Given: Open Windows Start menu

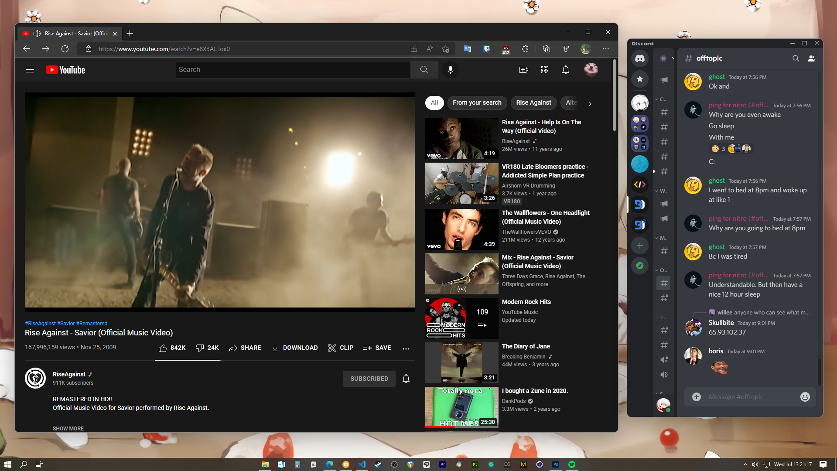Looking at the screenshot, I should click(x=7, y=464).
